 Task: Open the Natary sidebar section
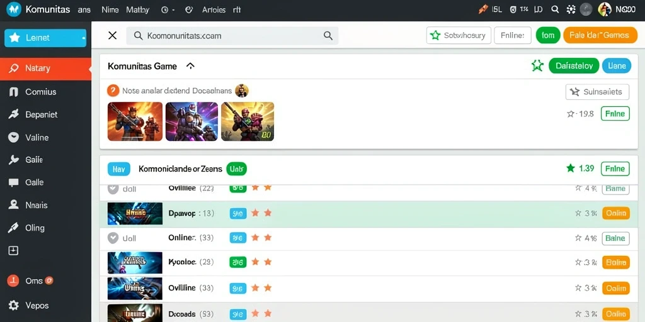point(45,69)
